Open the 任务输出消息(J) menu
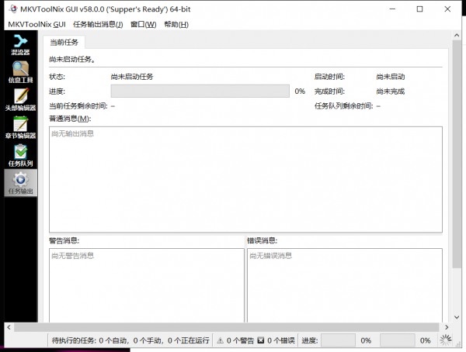The image size is (466, 352). 98,24
